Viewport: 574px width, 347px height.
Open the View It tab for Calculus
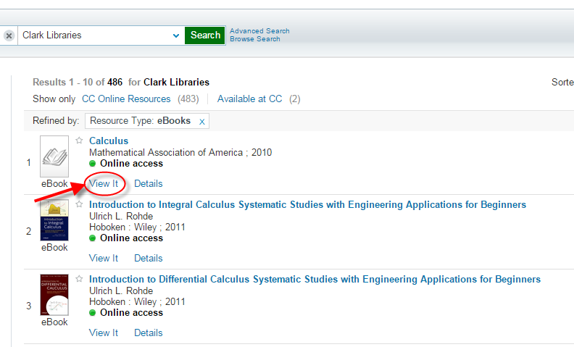pos(104,183)
